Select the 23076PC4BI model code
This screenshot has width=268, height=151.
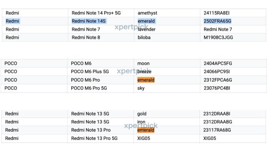217,88
